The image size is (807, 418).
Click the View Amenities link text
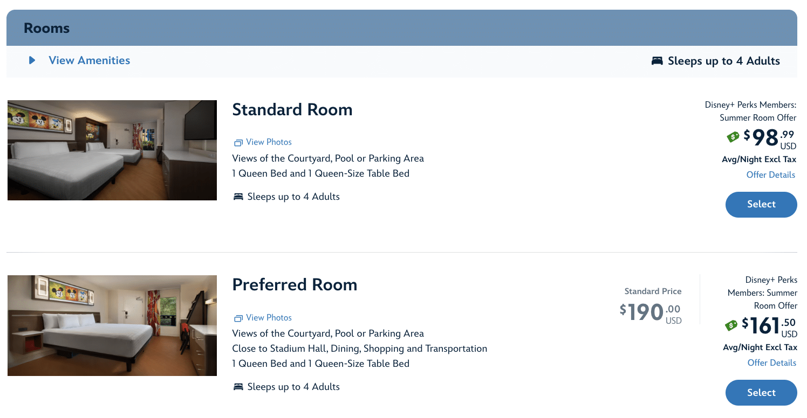90,61
